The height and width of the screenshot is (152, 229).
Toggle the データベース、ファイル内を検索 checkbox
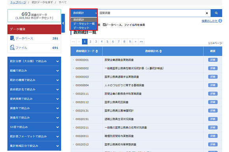pos(104,25)
